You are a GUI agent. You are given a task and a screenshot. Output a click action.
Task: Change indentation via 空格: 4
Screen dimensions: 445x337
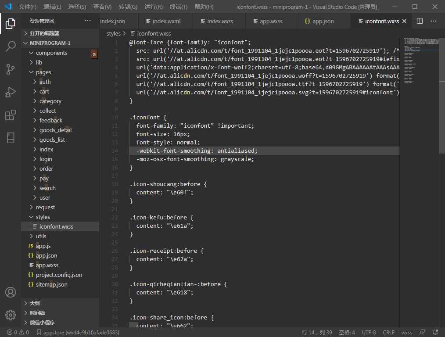click(x=347, y=333)
